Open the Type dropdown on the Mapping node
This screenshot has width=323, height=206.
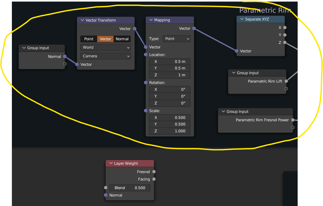pyautogui.click(x=176, y=39)
